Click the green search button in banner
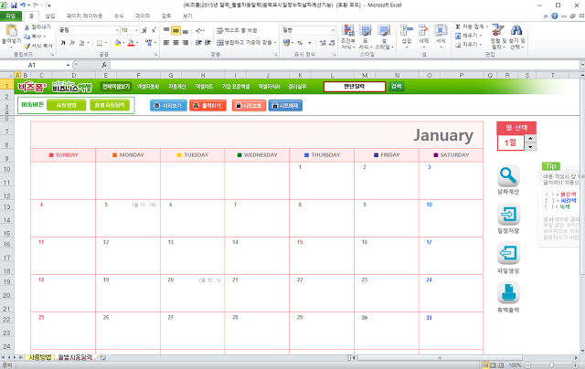The height and width of the screenshot is (369, 585). pos(396,87)
